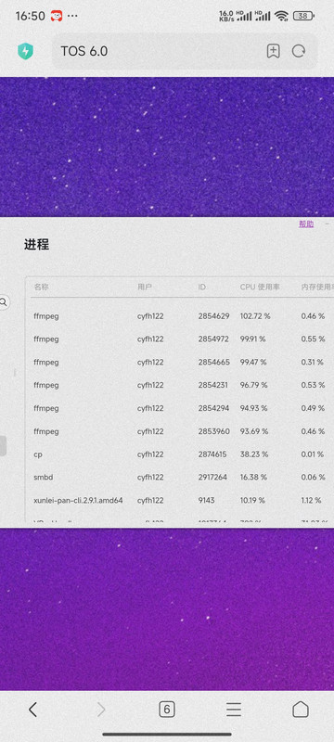
Task: Reload the TOS 6.0 page
Action: click(x=299, y=51)
